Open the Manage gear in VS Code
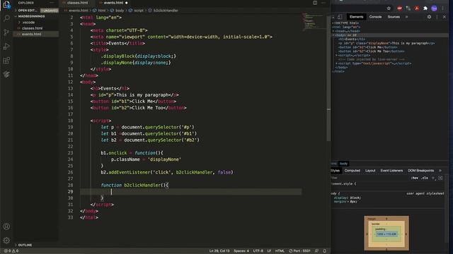Viewport: 453px width, 254px height. click(6, 240)
